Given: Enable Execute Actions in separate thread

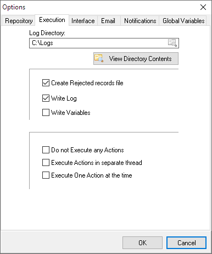Looking at the screenshot, I should coord(46,163).
